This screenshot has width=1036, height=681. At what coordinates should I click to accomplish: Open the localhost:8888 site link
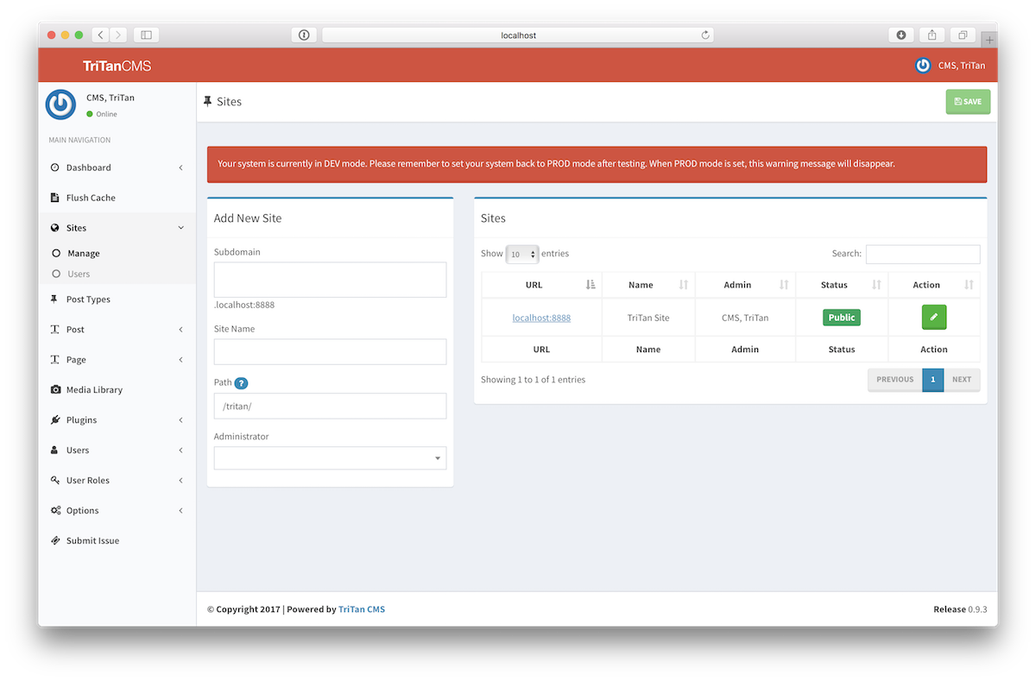point(541,317)
